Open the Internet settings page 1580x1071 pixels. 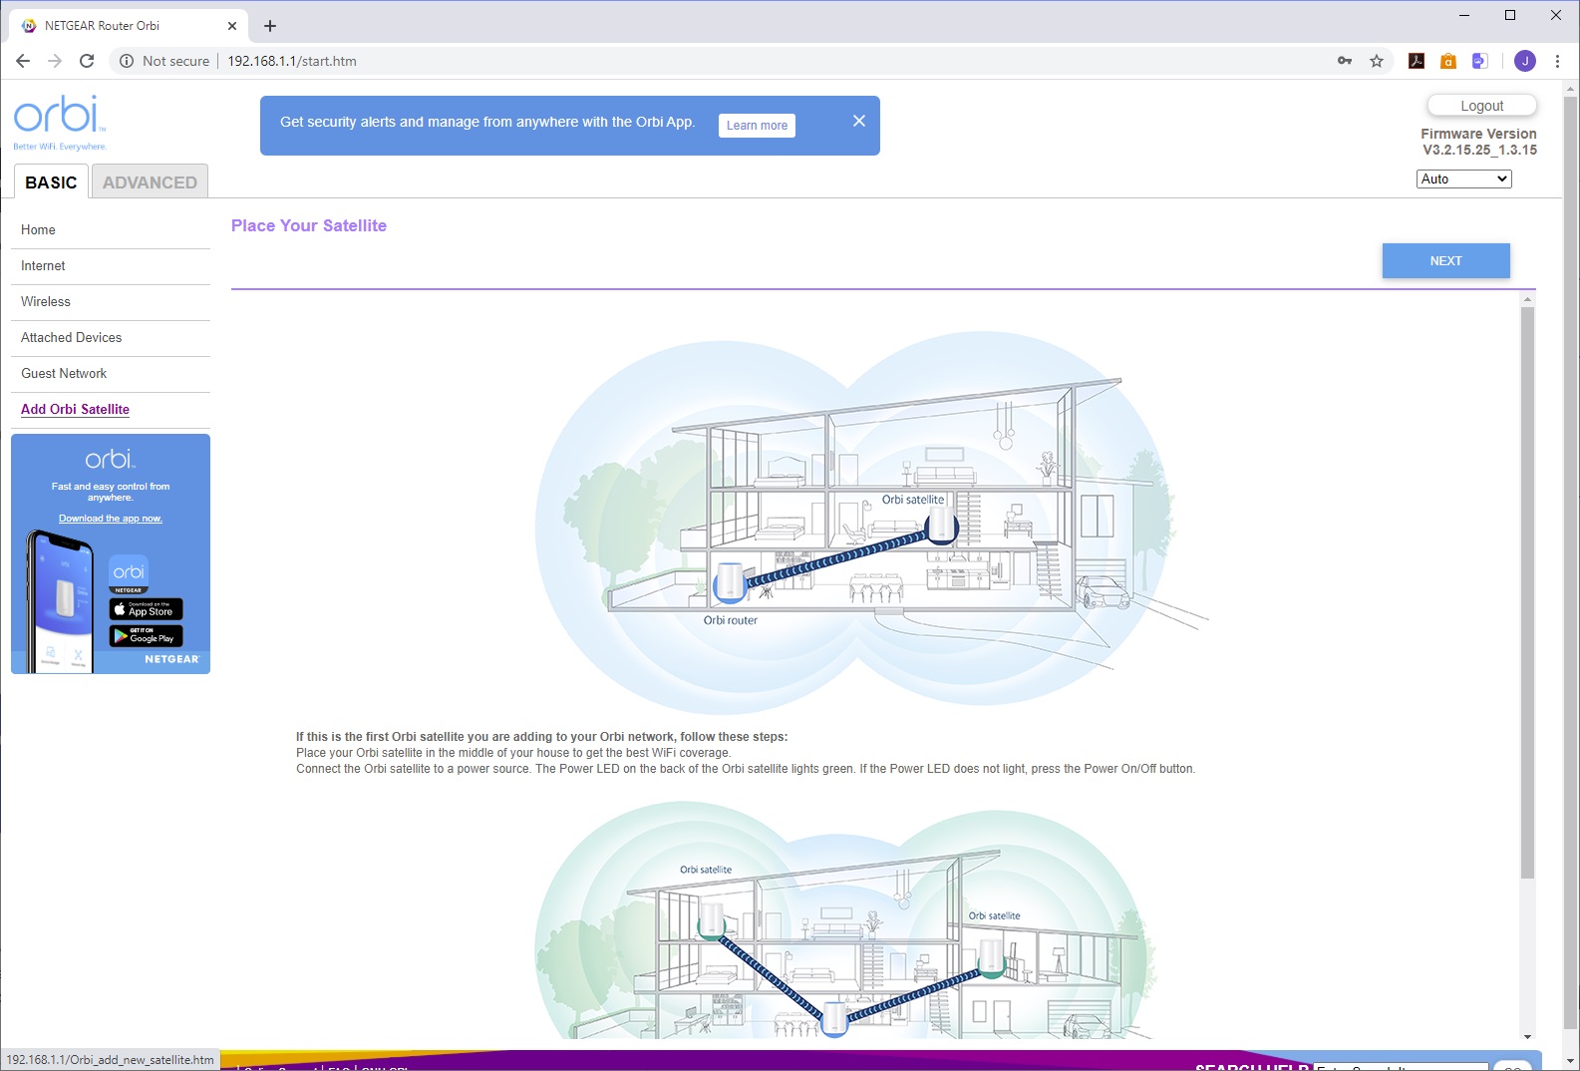pyautogui.click(x=43, y=266)
